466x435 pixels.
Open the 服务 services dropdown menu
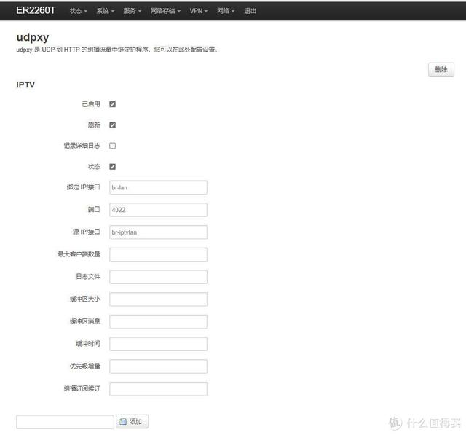click(x=133, y=11)
